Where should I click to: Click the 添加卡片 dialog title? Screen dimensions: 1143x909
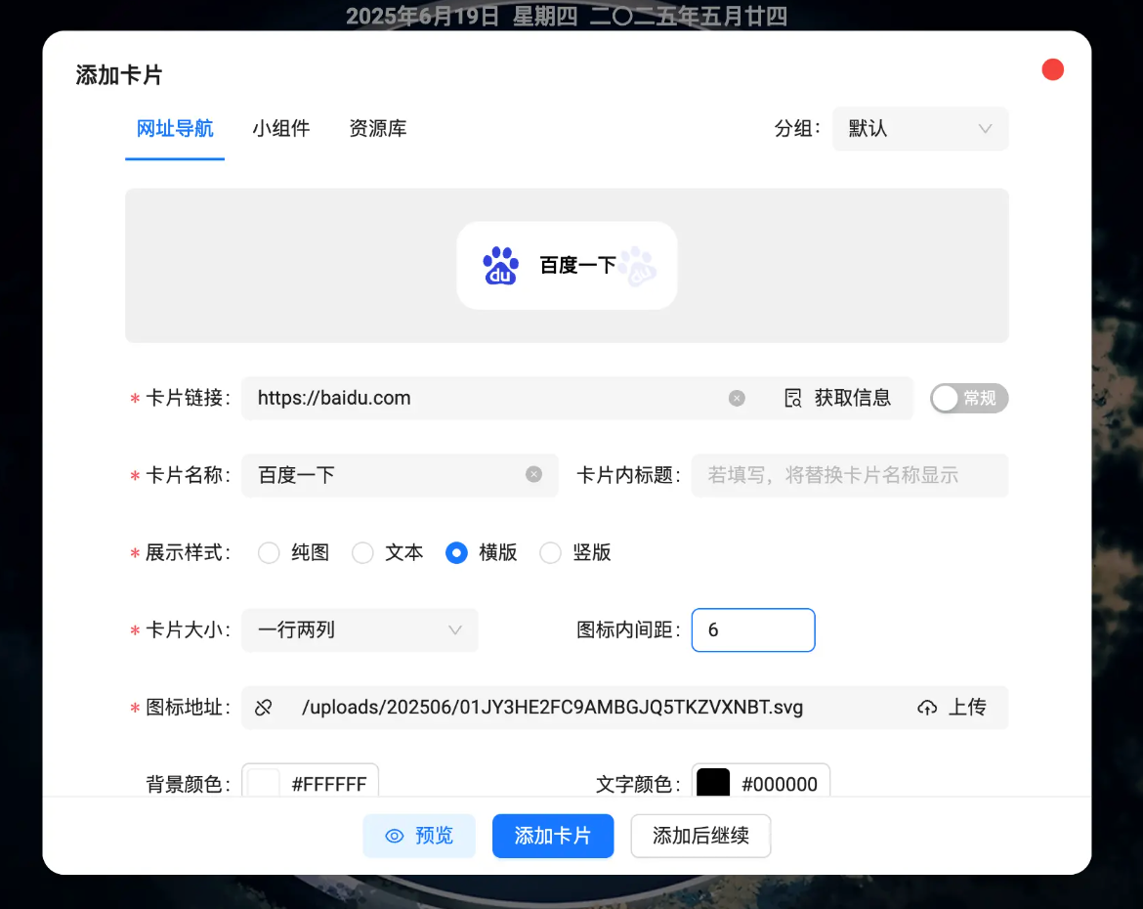119,75
